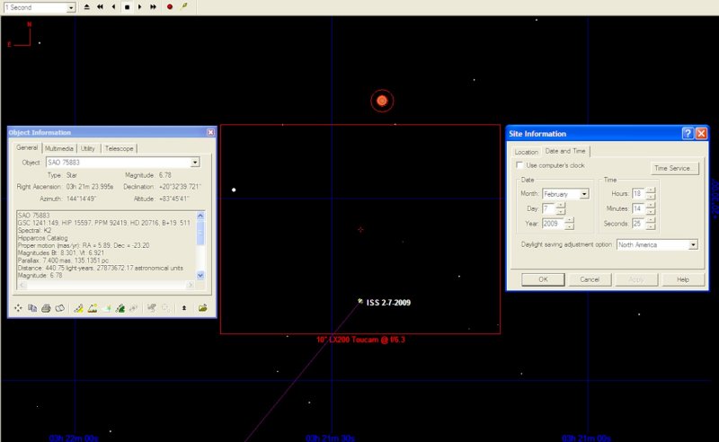Close the Object Information panel

tap(210, 132)
